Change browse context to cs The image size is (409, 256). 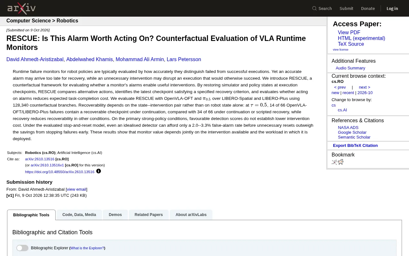click(334, 105)
